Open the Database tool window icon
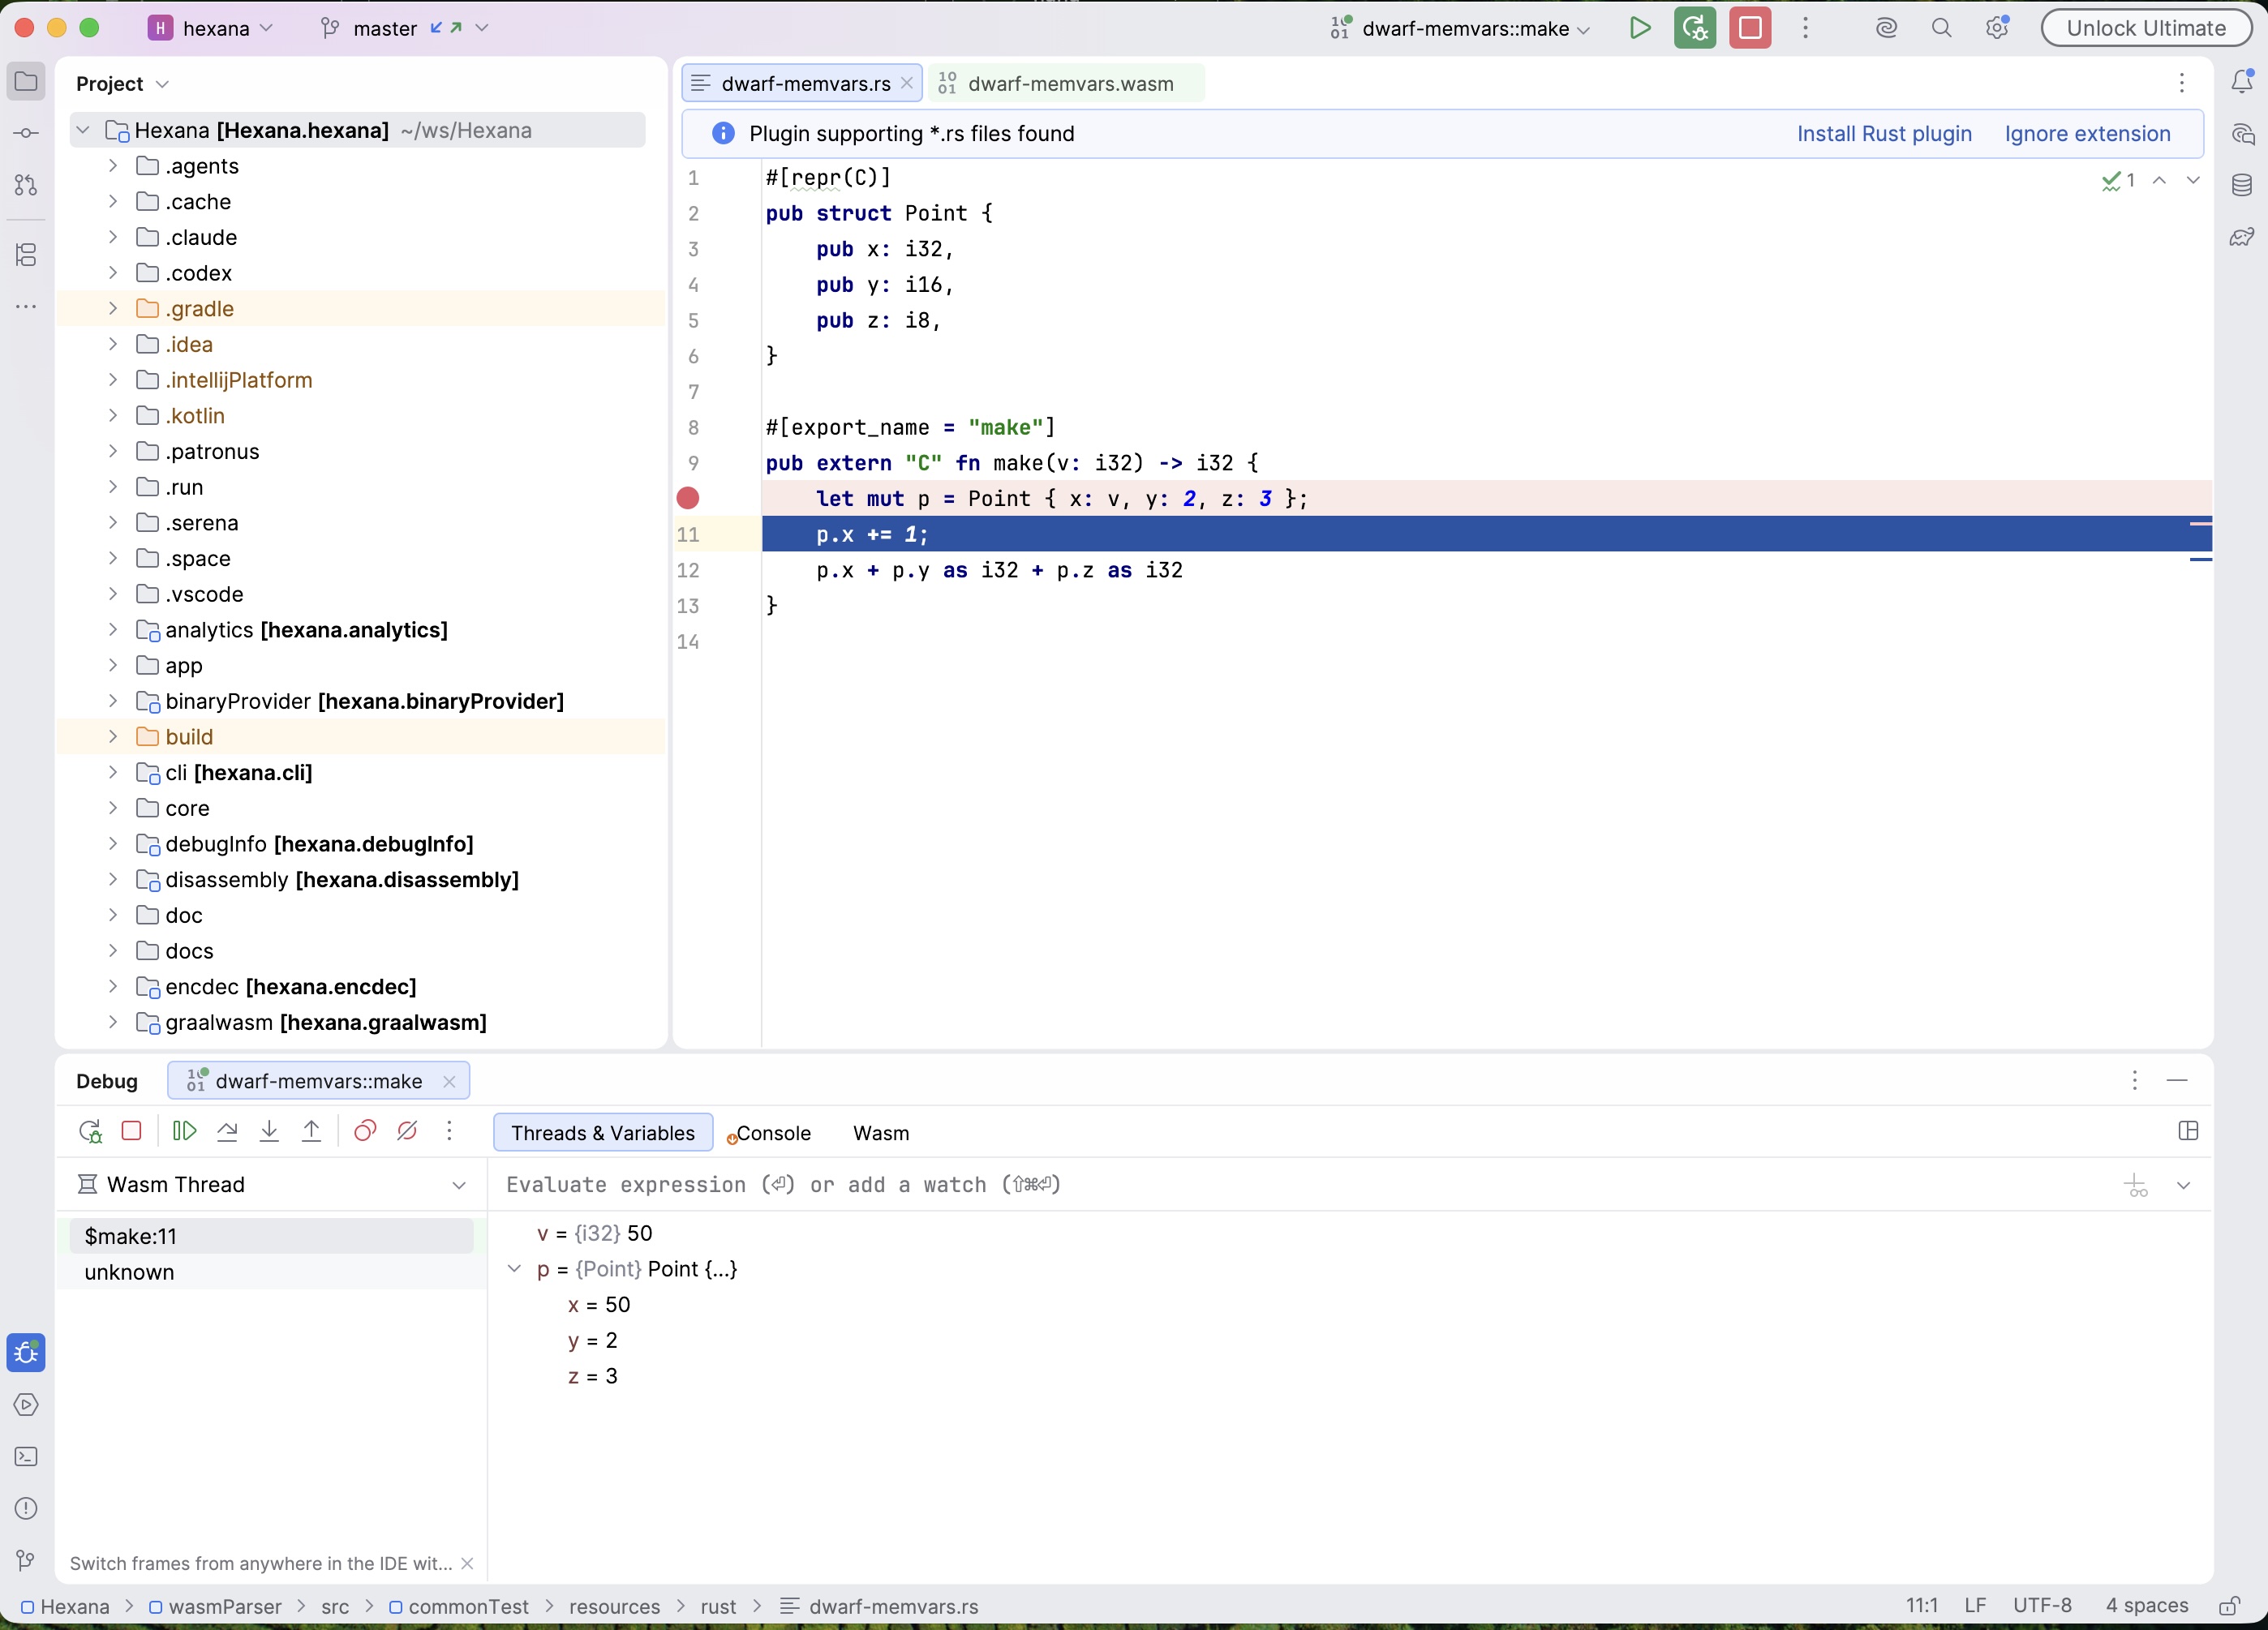2268x1630 pixels. [2242, 185]
